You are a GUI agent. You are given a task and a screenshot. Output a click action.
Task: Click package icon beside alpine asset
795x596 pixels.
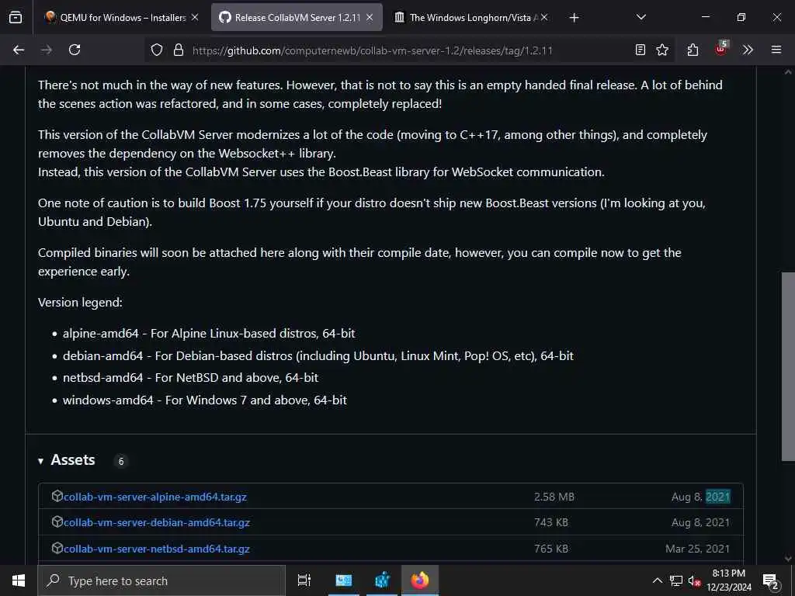pyautogui.click(x=57, y=496)
